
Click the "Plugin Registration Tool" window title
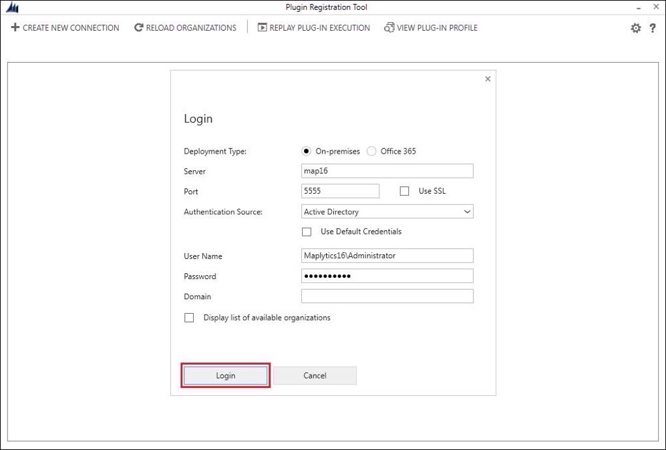(327, 7)
